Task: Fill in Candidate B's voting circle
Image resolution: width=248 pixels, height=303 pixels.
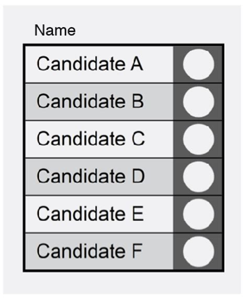Action: [198, 102]
